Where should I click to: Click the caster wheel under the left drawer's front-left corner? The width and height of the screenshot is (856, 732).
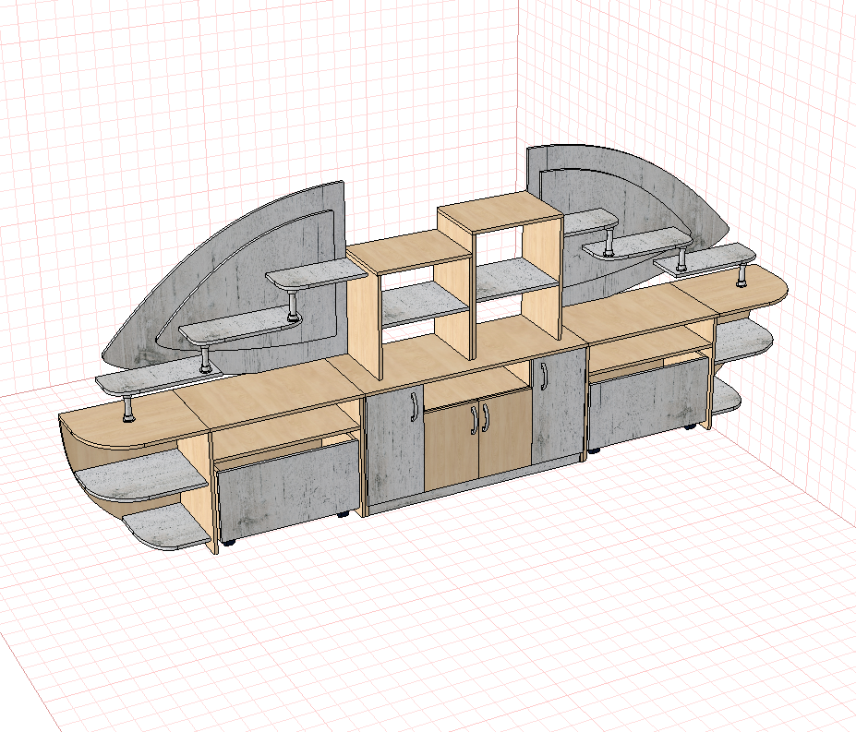(227, 543)
